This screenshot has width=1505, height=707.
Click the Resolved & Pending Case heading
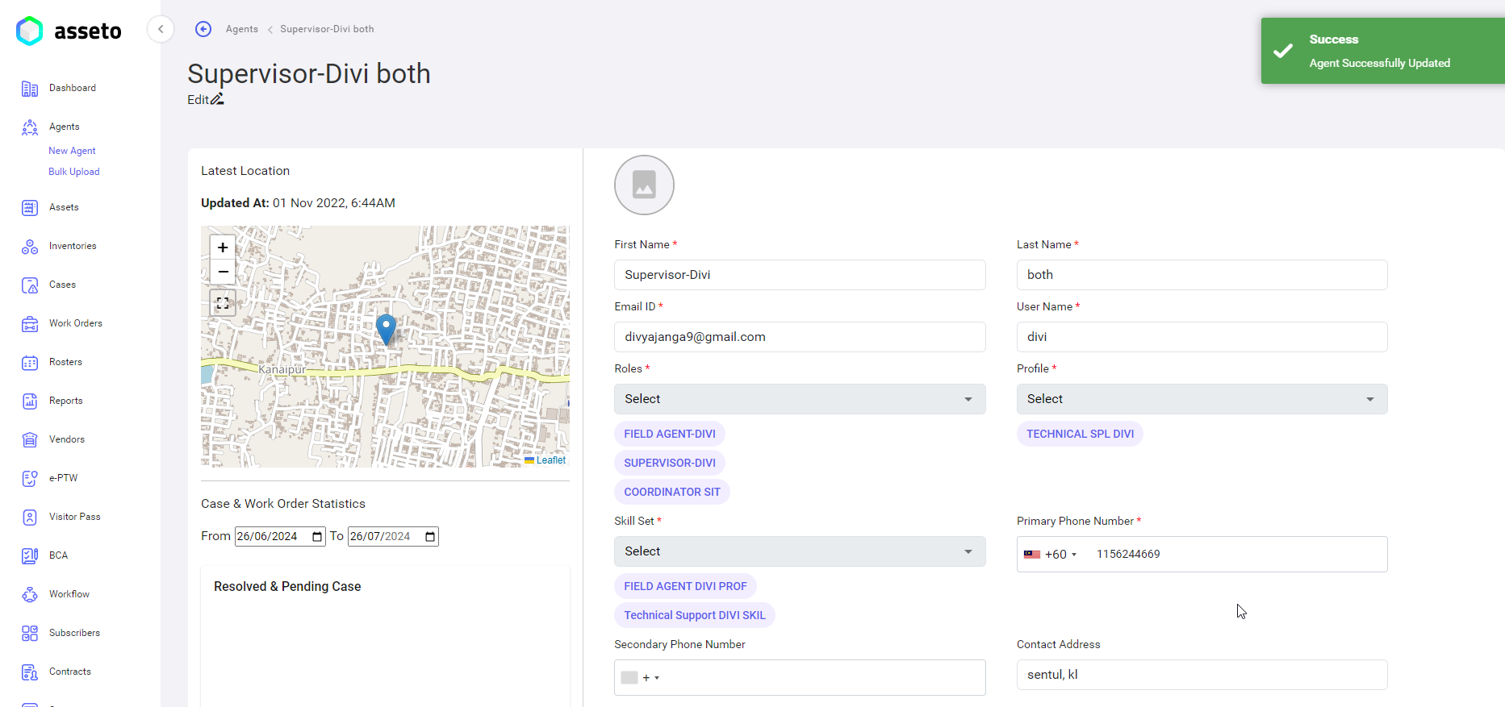[287, 587]
